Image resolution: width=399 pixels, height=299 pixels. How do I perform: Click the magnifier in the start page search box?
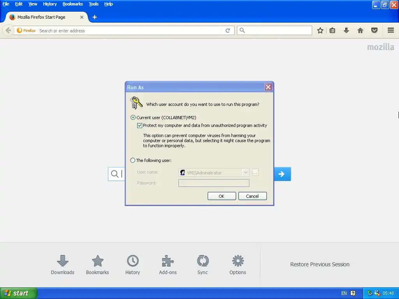coord(115,174)
